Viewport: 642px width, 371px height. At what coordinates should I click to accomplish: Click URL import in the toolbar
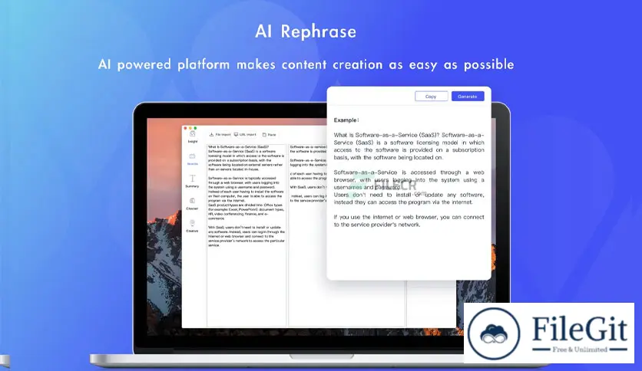coord(245,134)
